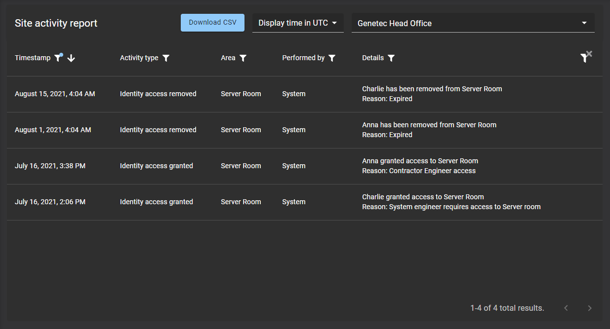Expand the Genetec Head Office site selector
The height and width of the screenshot is (329, 610).
tap(473, 23)
